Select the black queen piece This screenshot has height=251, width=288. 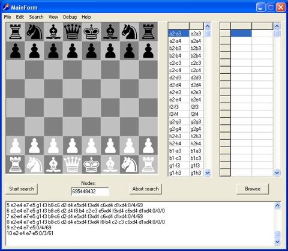72,32
